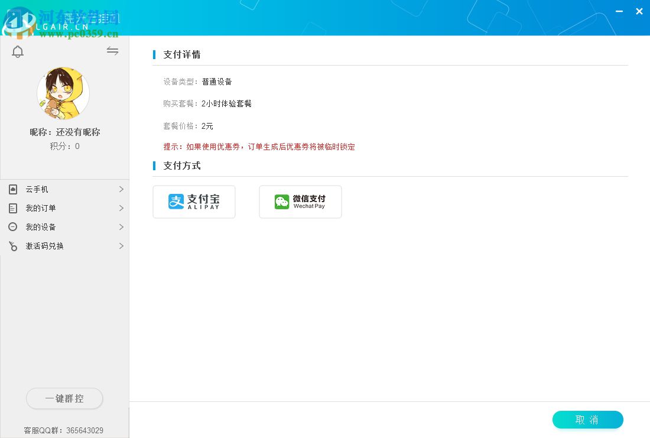650x438 pixels.
Task: Click the 我的订单 order list icon
Action: click(13, 208)
